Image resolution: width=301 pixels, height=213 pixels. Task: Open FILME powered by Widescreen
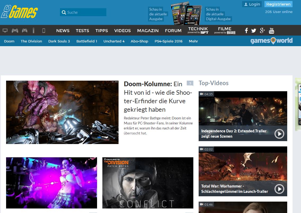coord(225,30)
